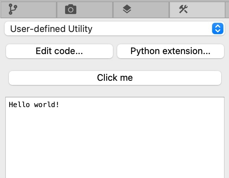Click the git-branch style pipeline icon
The height and width of the screenshot is (178, 229).
[13, 9]
